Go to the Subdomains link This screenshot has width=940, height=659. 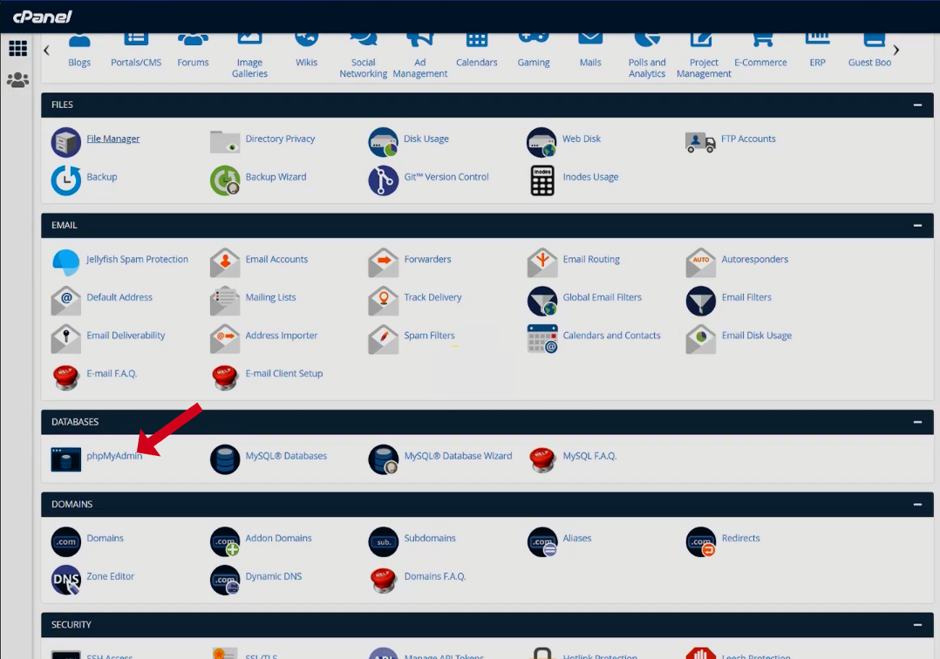pos(430,539)
